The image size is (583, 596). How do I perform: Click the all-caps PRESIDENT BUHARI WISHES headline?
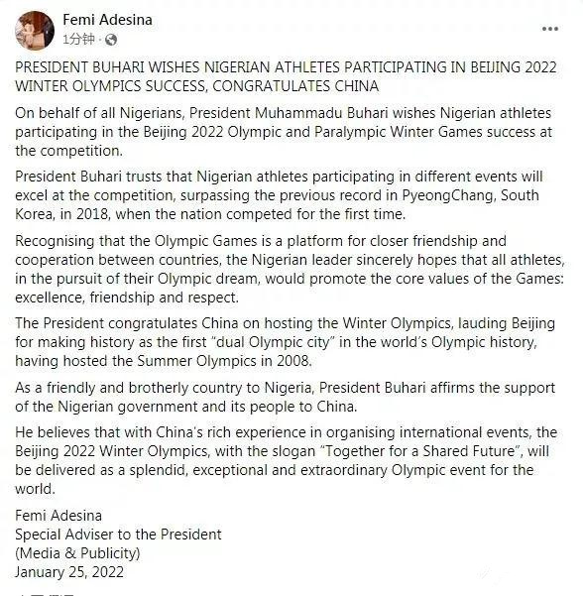tap(286, 76)
